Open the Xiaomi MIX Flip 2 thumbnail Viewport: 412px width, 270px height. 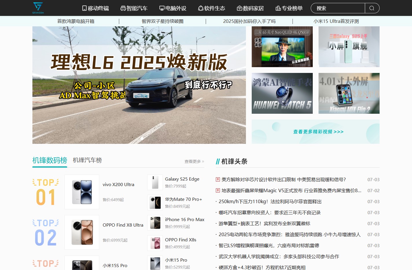pos(349,93)
